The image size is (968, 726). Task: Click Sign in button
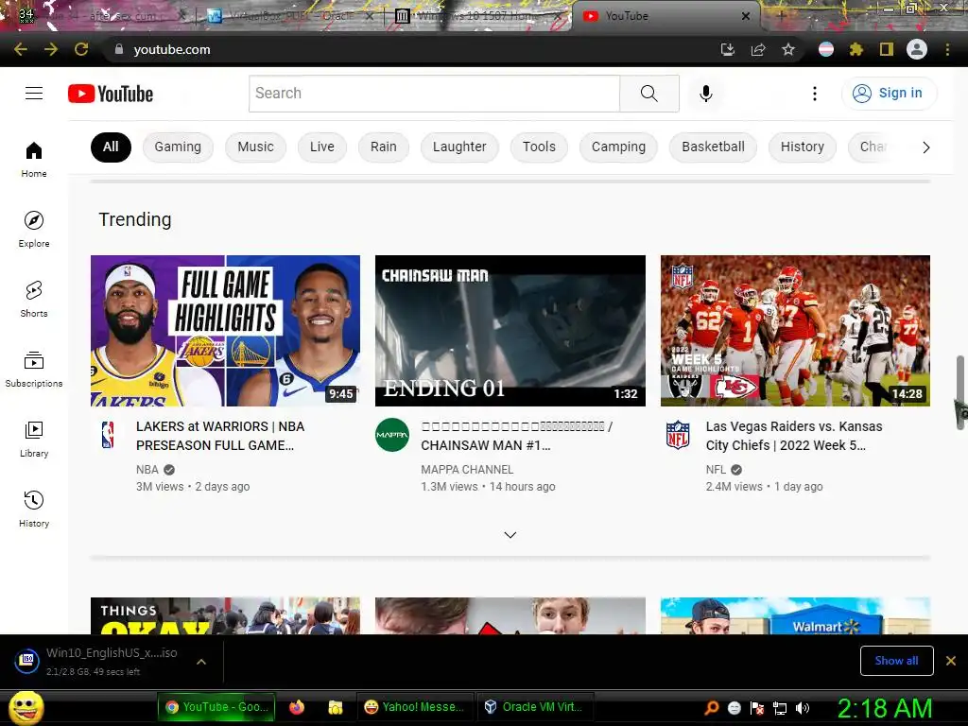(889, 94)
